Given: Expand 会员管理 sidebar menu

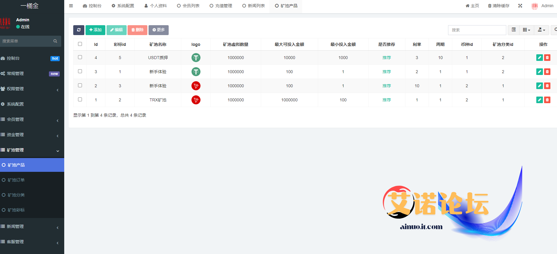Looking at the screenshot, I should (32, 119).
